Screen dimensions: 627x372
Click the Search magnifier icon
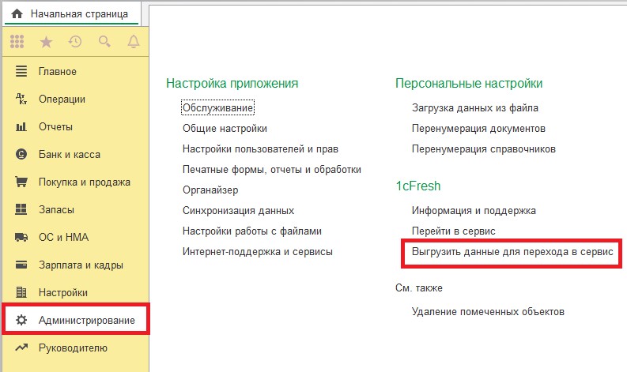pos(104,41)
